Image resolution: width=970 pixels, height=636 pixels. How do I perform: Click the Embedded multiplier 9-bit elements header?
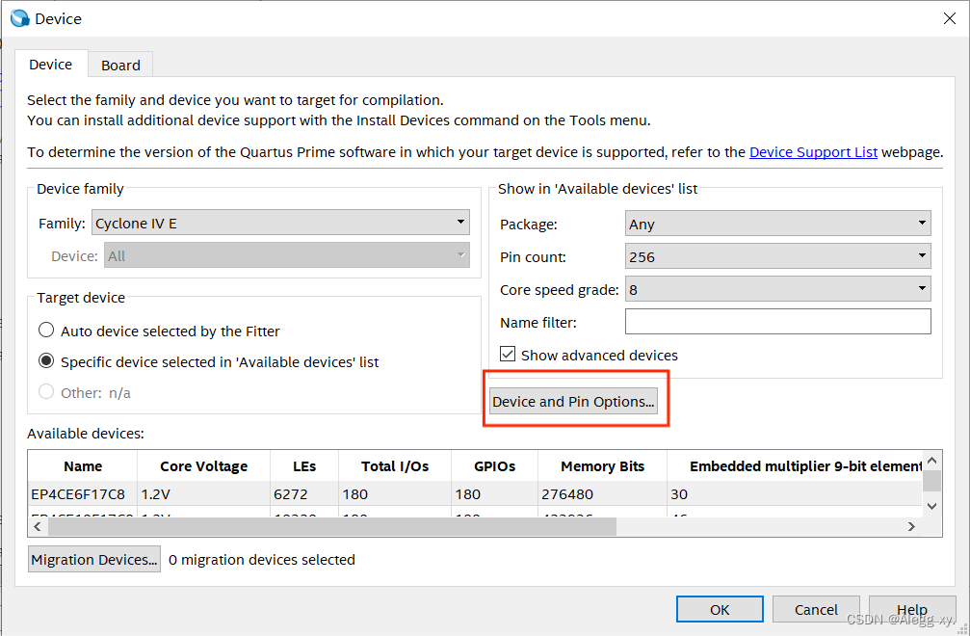[x=795, y=466]
